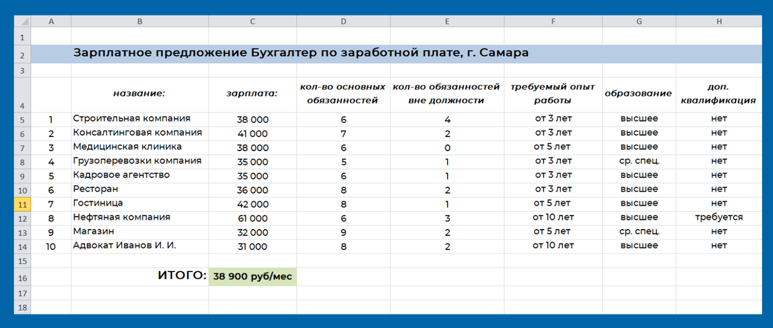Click extra duties value 3 in Нефтяная компания row

coord(447,219)
